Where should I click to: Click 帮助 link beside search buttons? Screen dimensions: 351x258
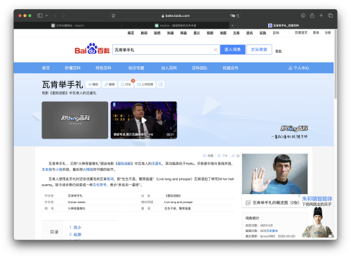coord(278,51)
